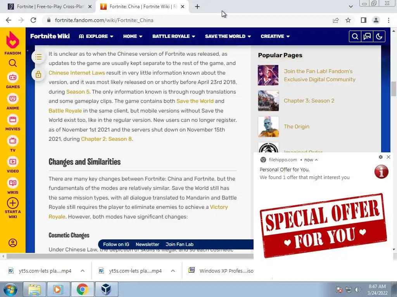This screenshot has height=297, width=397.
Task: Open the tab search dropdown chevron
Action: pos(350,7)
